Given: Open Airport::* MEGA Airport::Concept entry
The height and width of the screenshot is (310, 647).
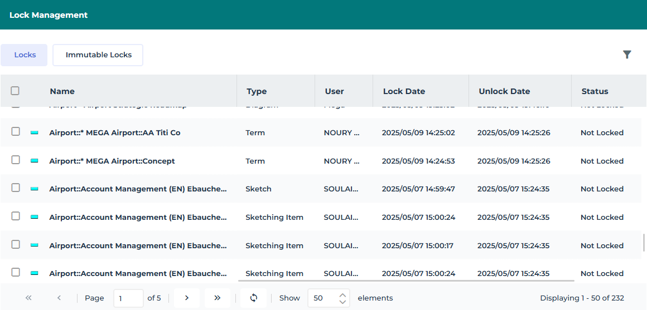Looking at the screenshot, I should pos(112,161).
